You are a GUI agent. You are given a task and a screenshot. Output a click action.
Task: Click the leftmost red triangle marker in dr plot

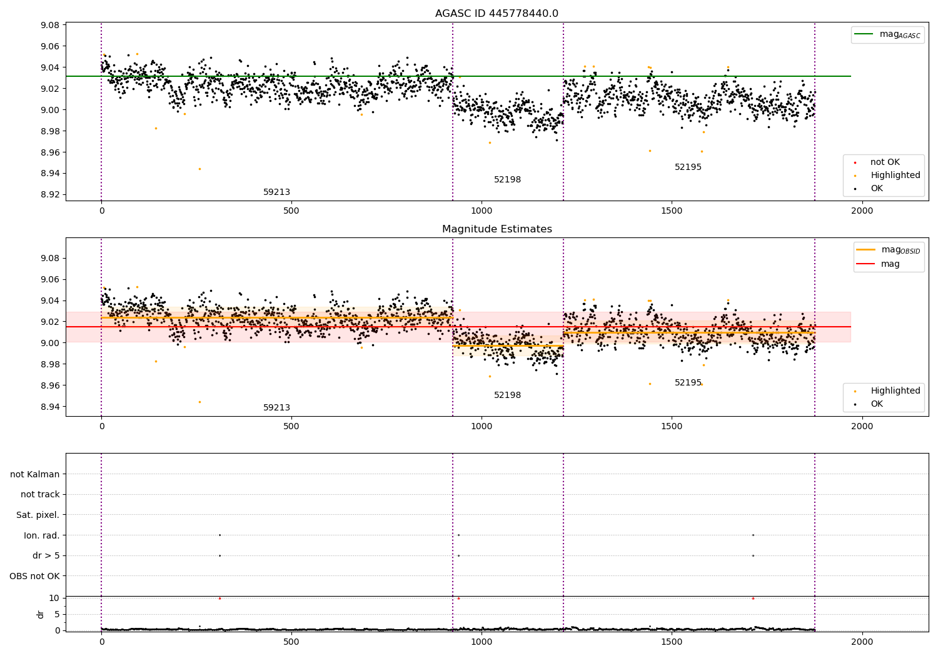pyautogui.click(x=219, y=599)
